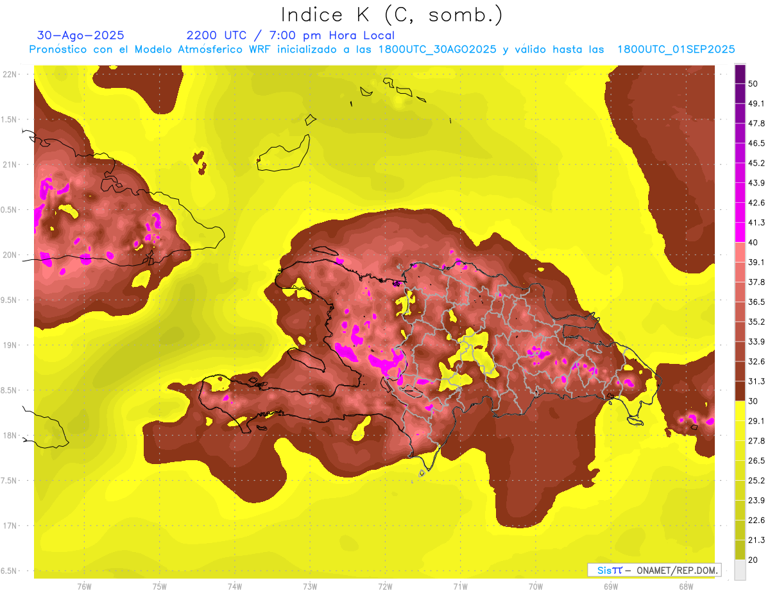Click legend value "31.3"
This screenshot has height=595, width=770.
tap(757, 381)
